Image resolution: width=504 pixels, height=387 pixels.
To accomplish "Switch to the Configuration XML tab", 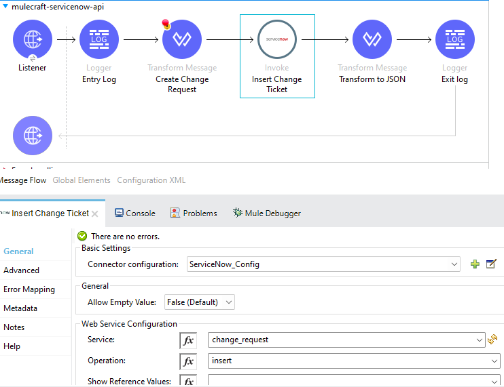I will pos(151,180).
